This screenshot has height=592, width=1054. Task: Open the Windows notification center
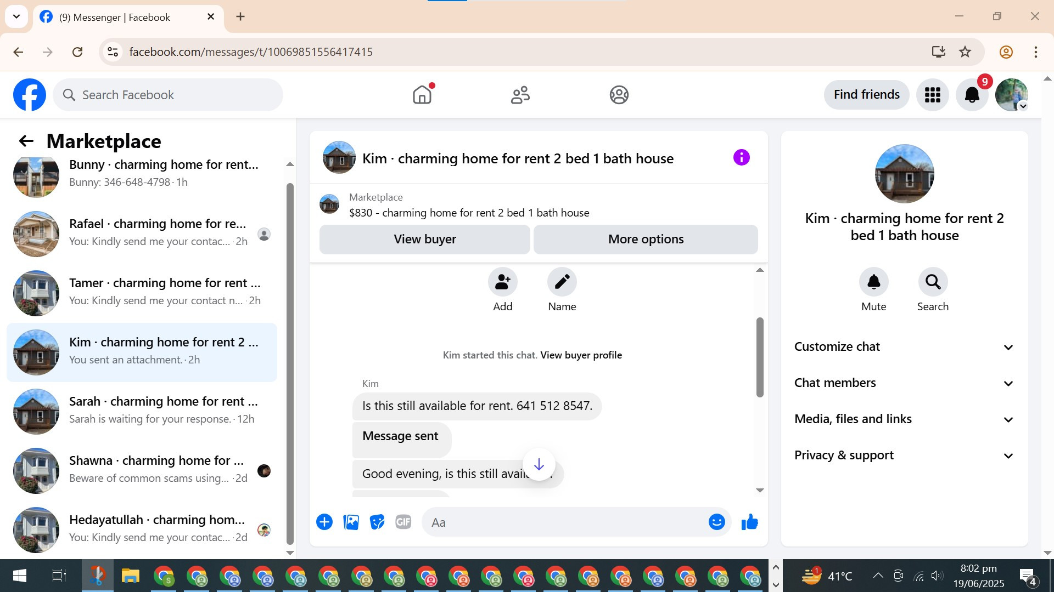[x=1028, y=576]
